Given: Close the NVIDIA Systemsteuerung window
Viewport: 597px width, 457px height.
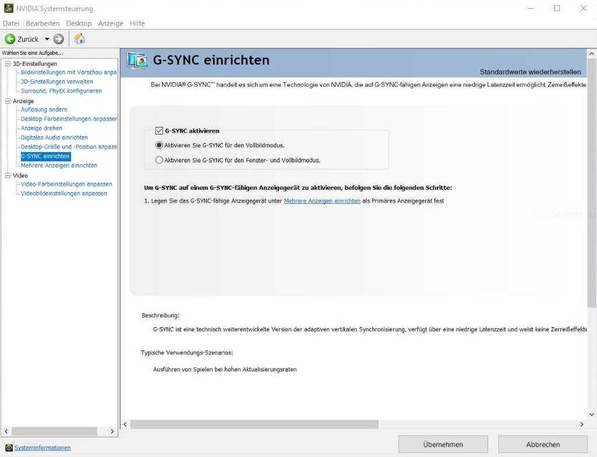Looking at the screenshot, I should click(x=583, y=8).
